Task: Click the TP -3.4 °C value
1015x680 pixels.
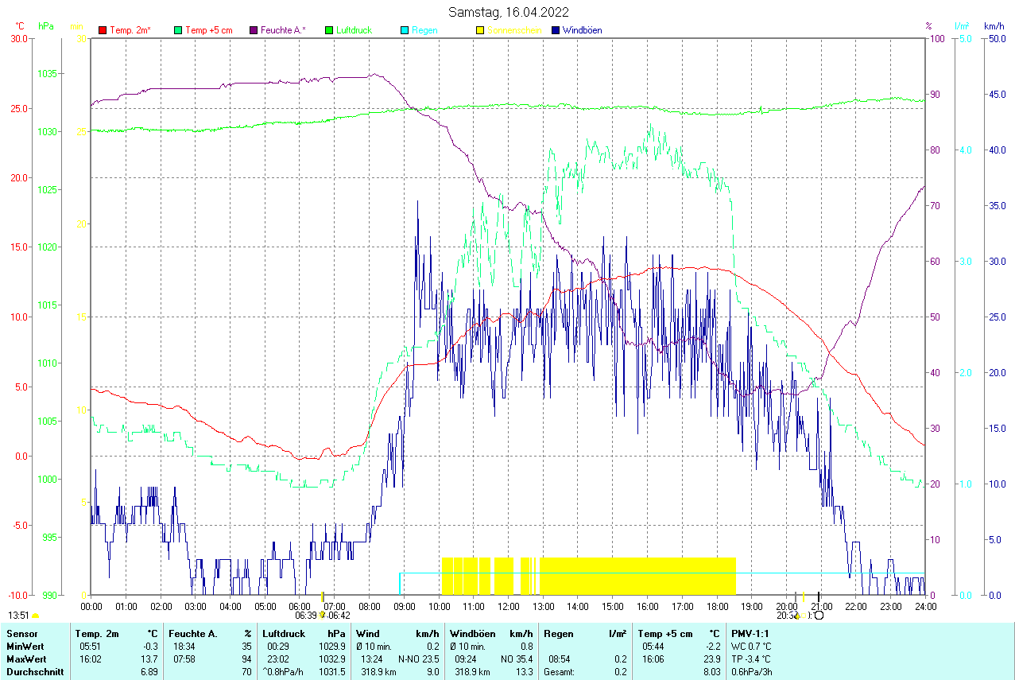Action: pyautogui.click(x=753, y=659)
